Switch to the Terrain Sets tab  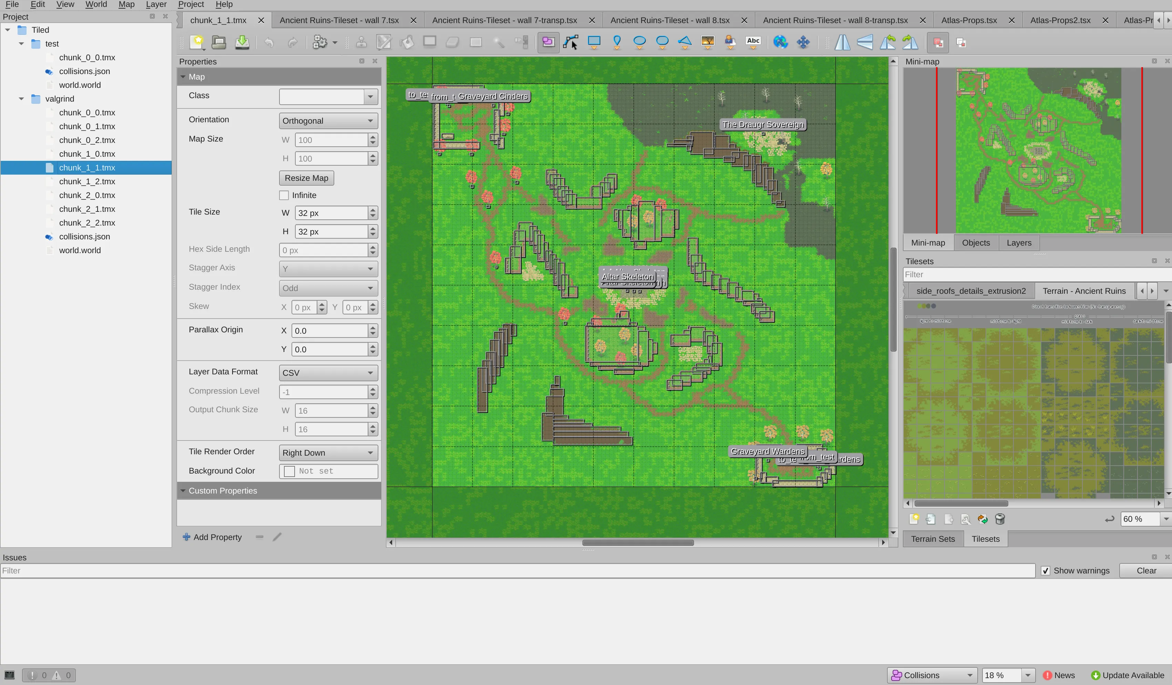(933, 539)
